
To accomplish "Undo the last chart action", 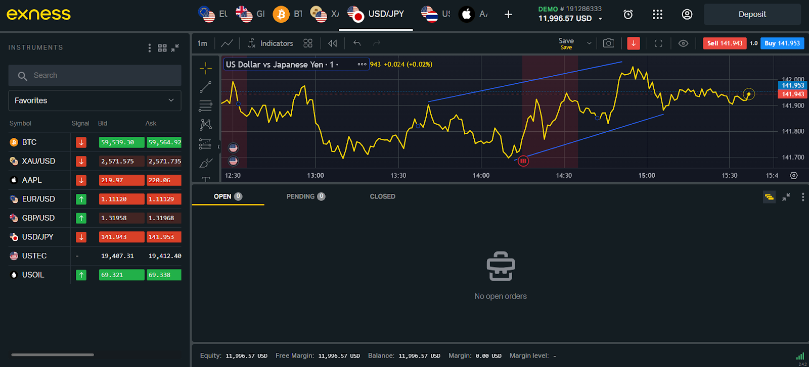I will 357,43.
